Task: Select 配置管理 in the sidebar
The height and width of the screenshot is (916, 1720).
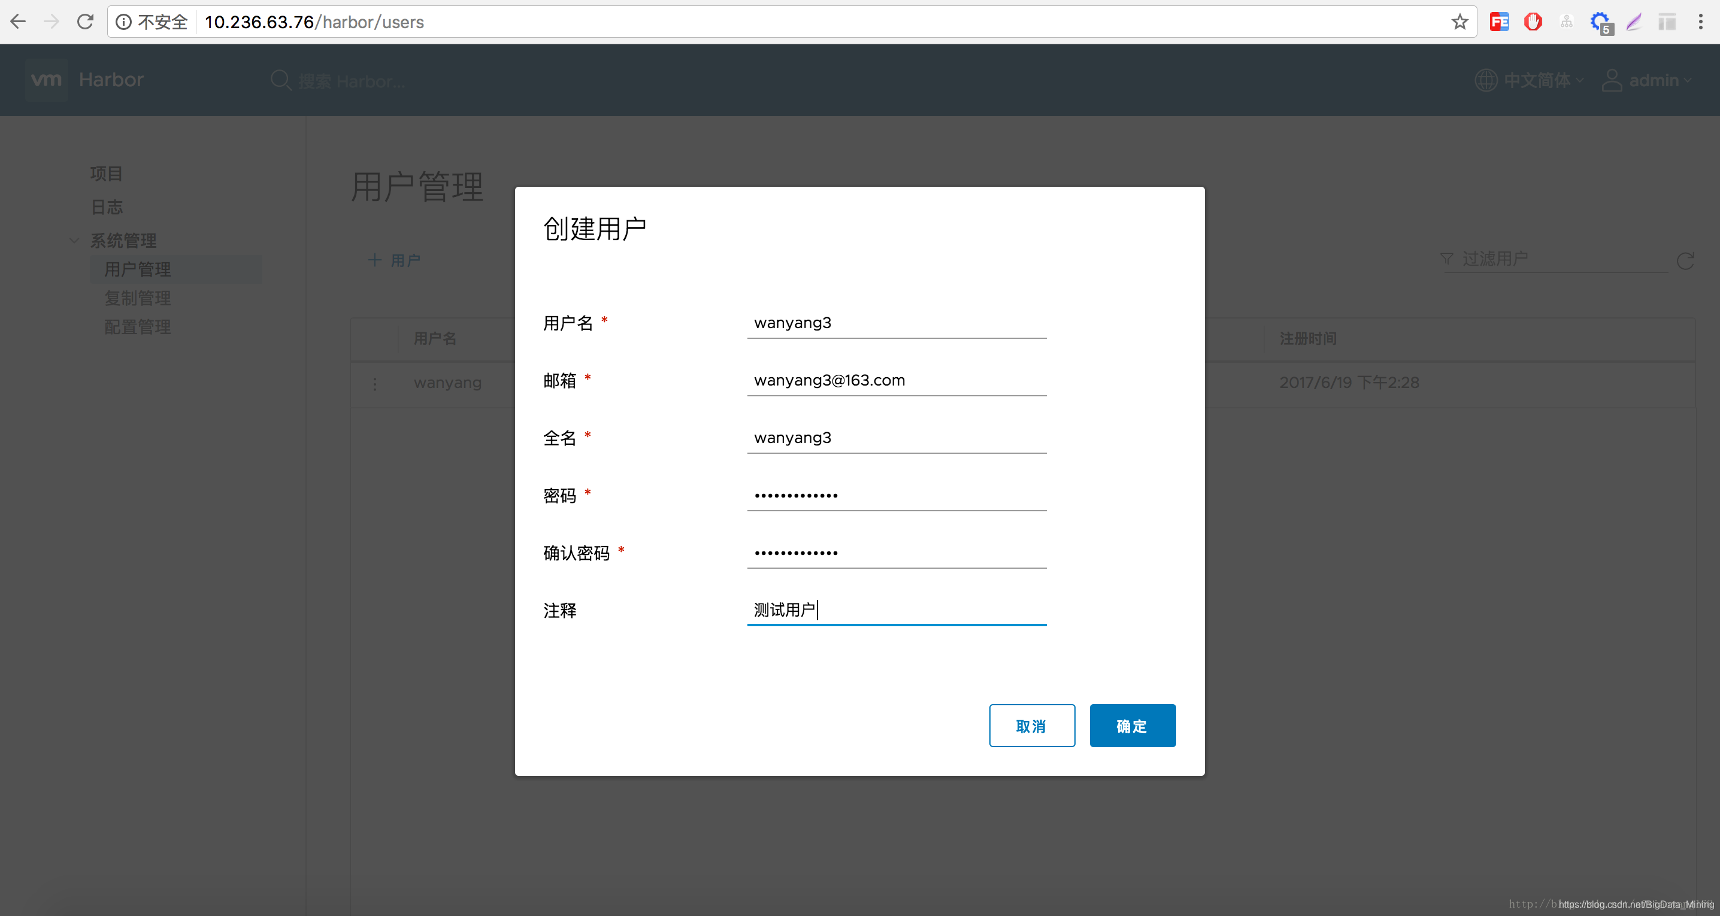Action: (x=138, y=326)
